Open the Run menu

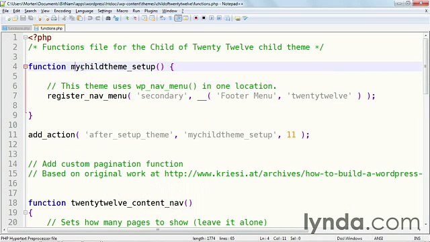136,11
